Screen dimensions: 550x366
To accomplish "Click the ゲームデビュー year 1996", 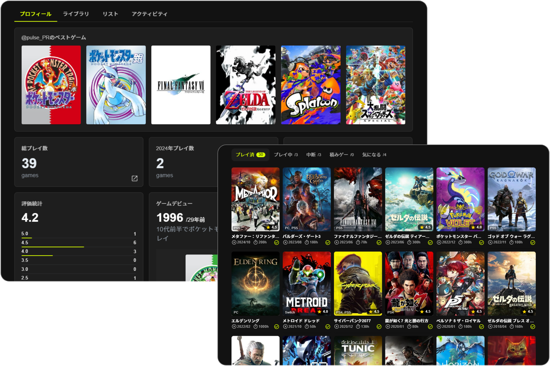I will [x=170, y=217].
